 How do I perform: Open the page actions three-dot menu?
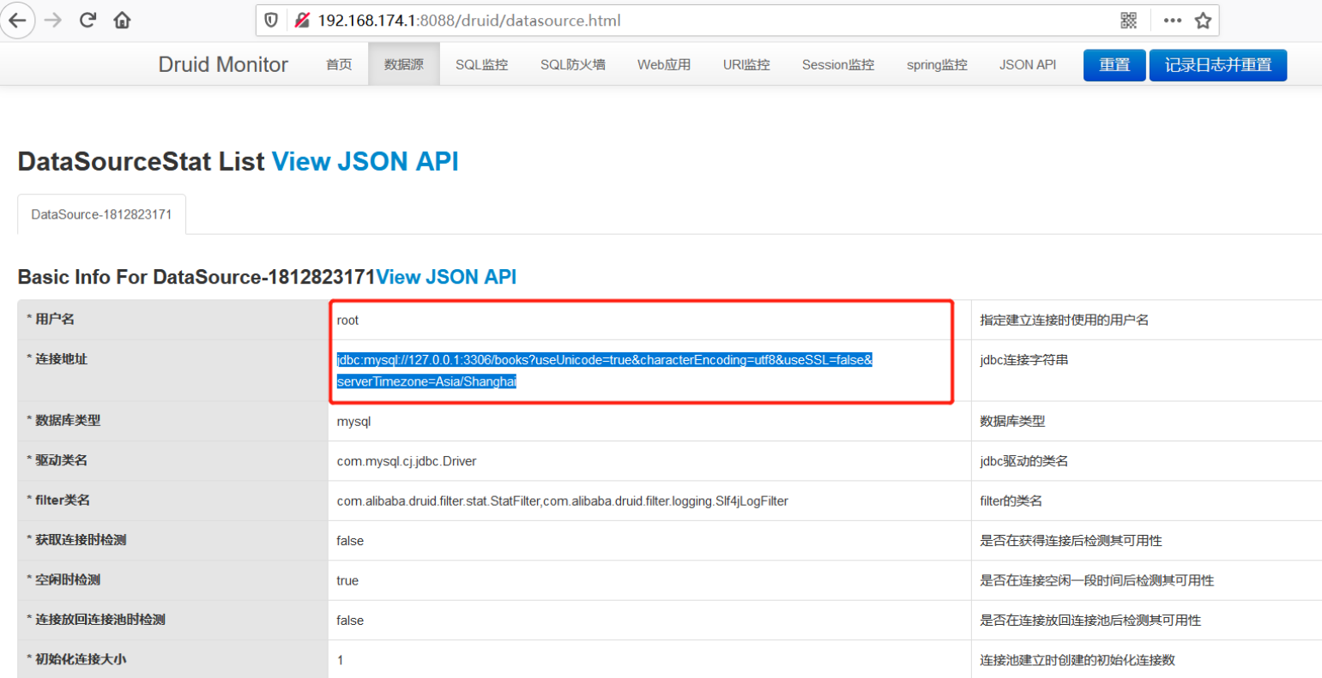tap(1173, 21)
